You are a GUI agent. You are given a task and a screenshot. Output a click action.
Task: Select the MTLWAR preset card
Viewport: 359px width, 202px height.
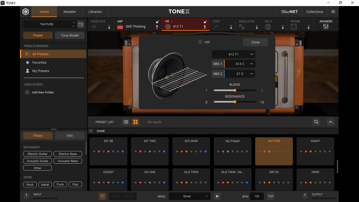coord(191,151)
